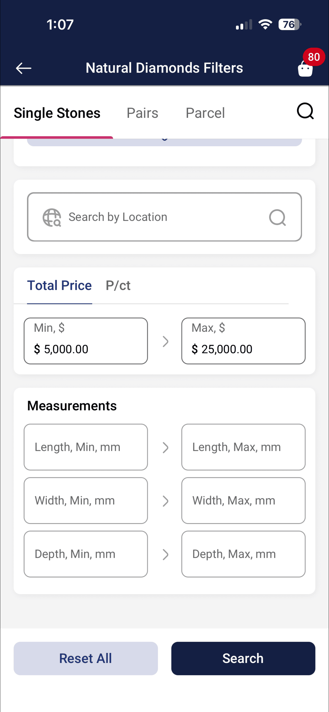The image size is (329, 712).
Task: Select the P/ct price tab
Action: pos(118,285)
